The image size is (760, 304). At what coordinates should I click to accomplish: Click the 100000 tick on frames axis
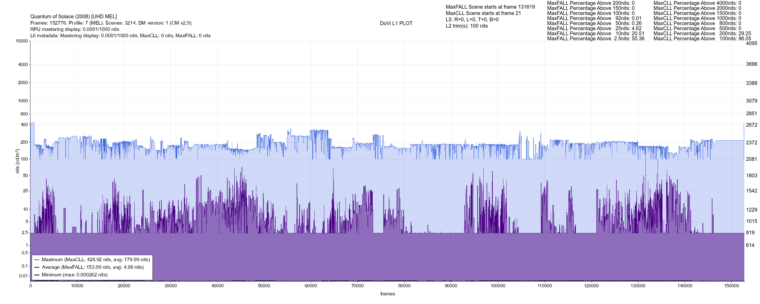click(x=498, y=286)
